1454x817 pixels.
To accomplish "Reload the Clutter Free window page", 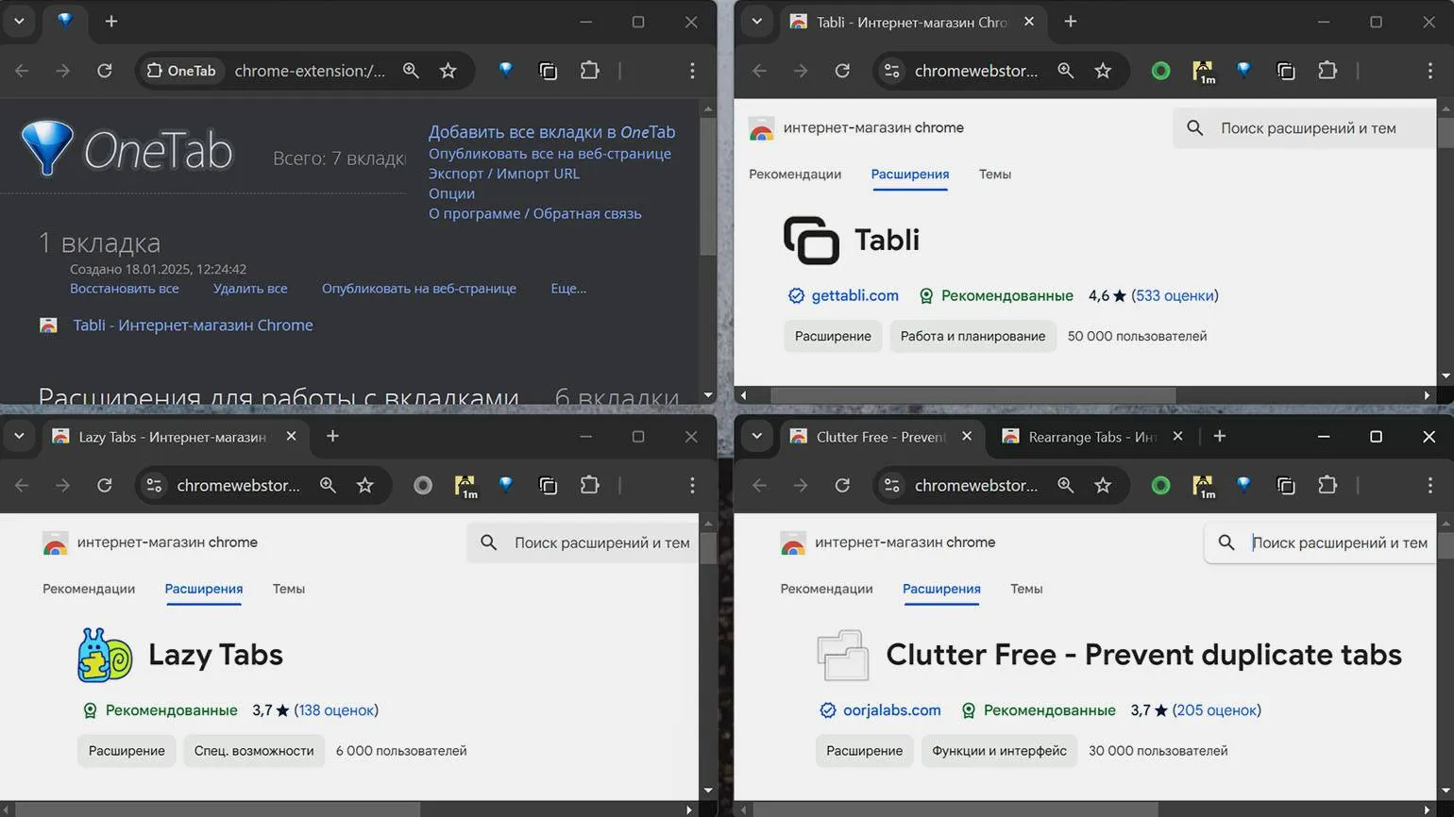I will tap(842, 485).
